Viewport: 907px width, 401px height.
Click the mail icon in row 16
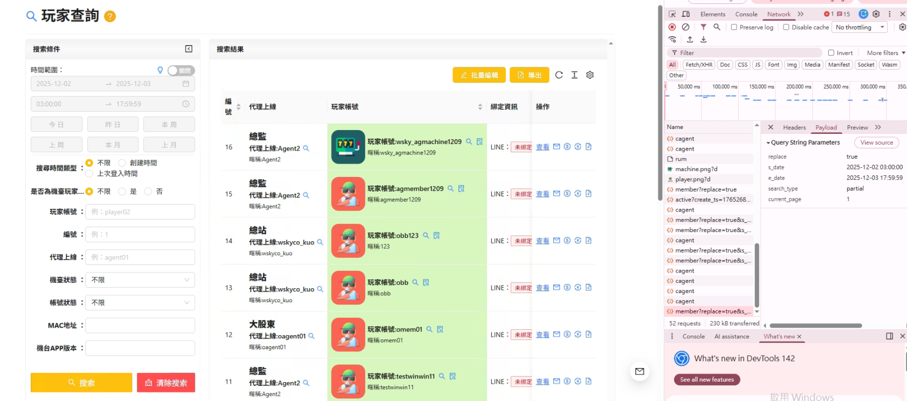[x=556, y=147]
